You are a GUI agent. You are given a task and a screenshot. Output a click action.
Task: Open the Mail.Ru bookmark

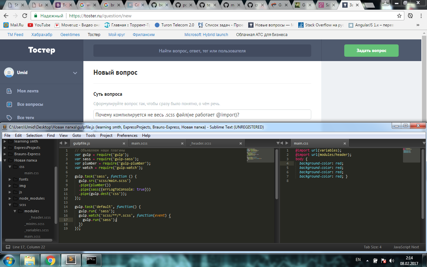[13, 25]
